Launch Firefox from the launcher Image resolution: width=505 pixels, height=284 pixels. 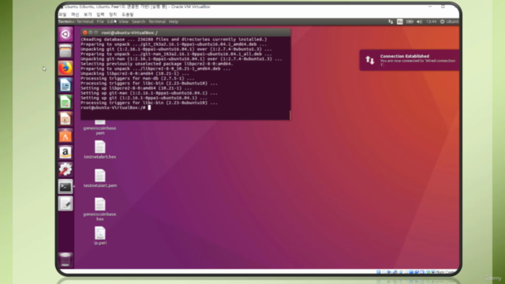point(65,68)
